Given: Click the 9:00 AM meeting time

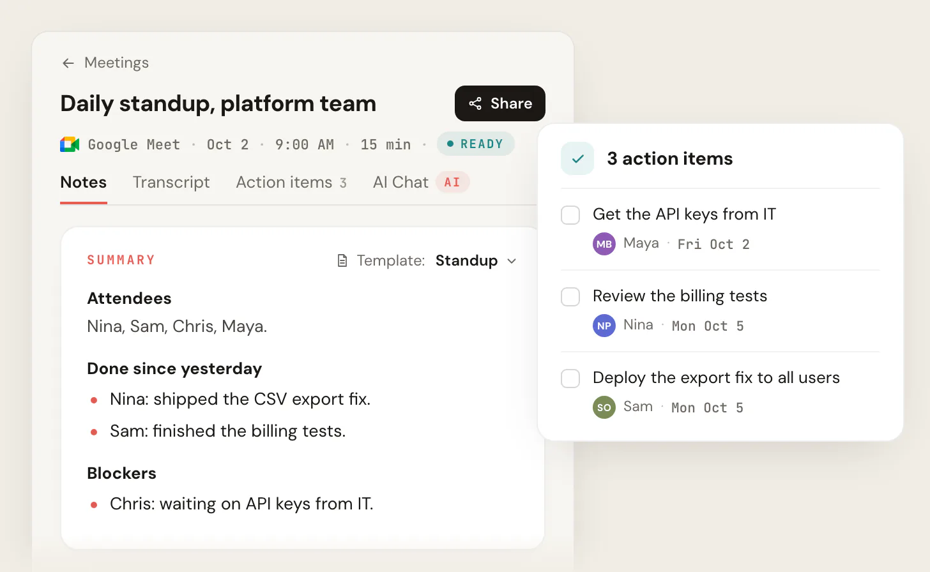Looking at the screenshot, I should tap(305, 144).
